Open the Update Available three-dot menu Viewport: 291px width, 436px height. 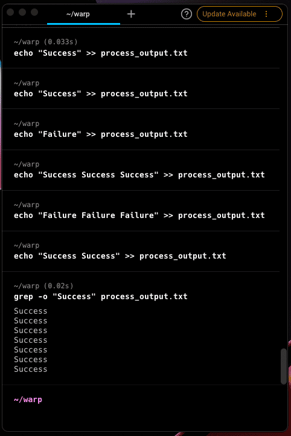(x=266, y=14)
